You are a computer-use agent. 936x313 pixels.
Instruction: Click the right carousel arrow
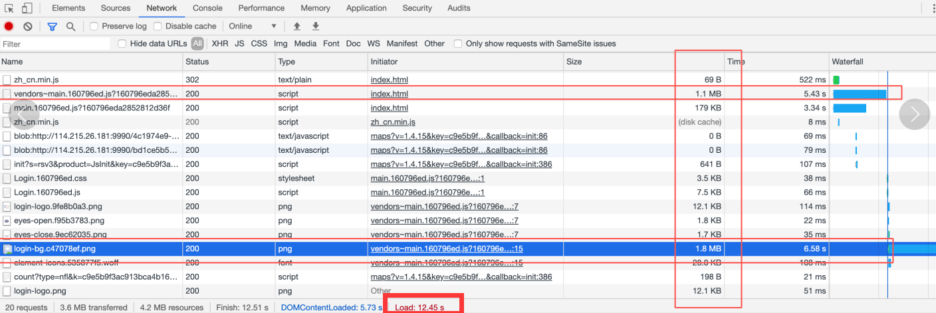[x=915, y=114]
